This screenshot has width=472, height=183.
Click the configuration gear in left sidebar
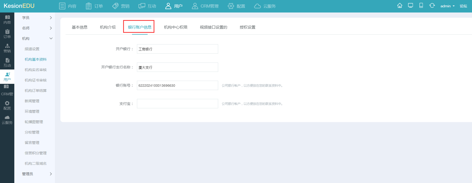pyautogui.click(x=7, y=103)
